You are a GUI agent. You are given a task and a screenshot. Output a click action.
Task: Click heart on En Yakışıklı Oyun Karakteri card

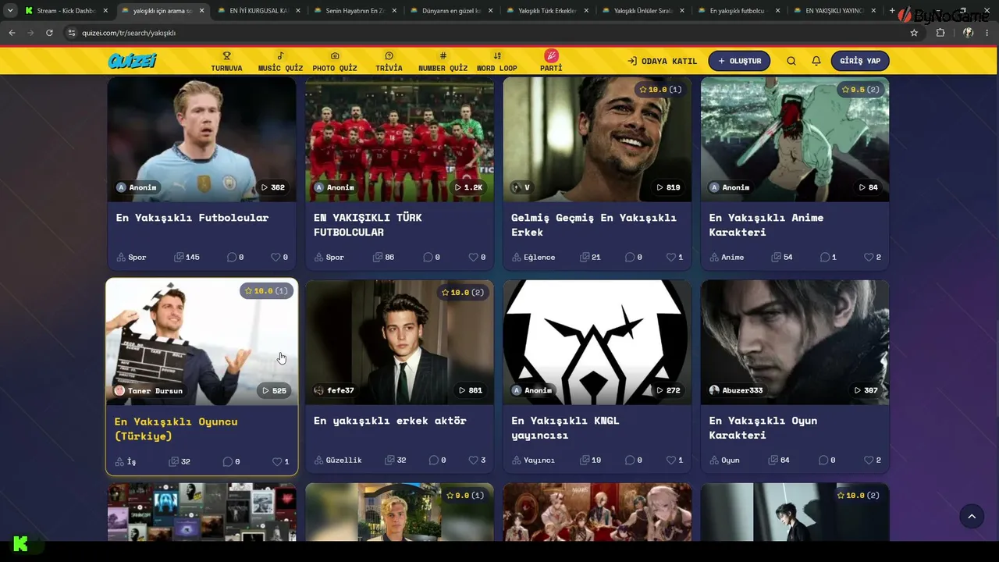(869, 460)
